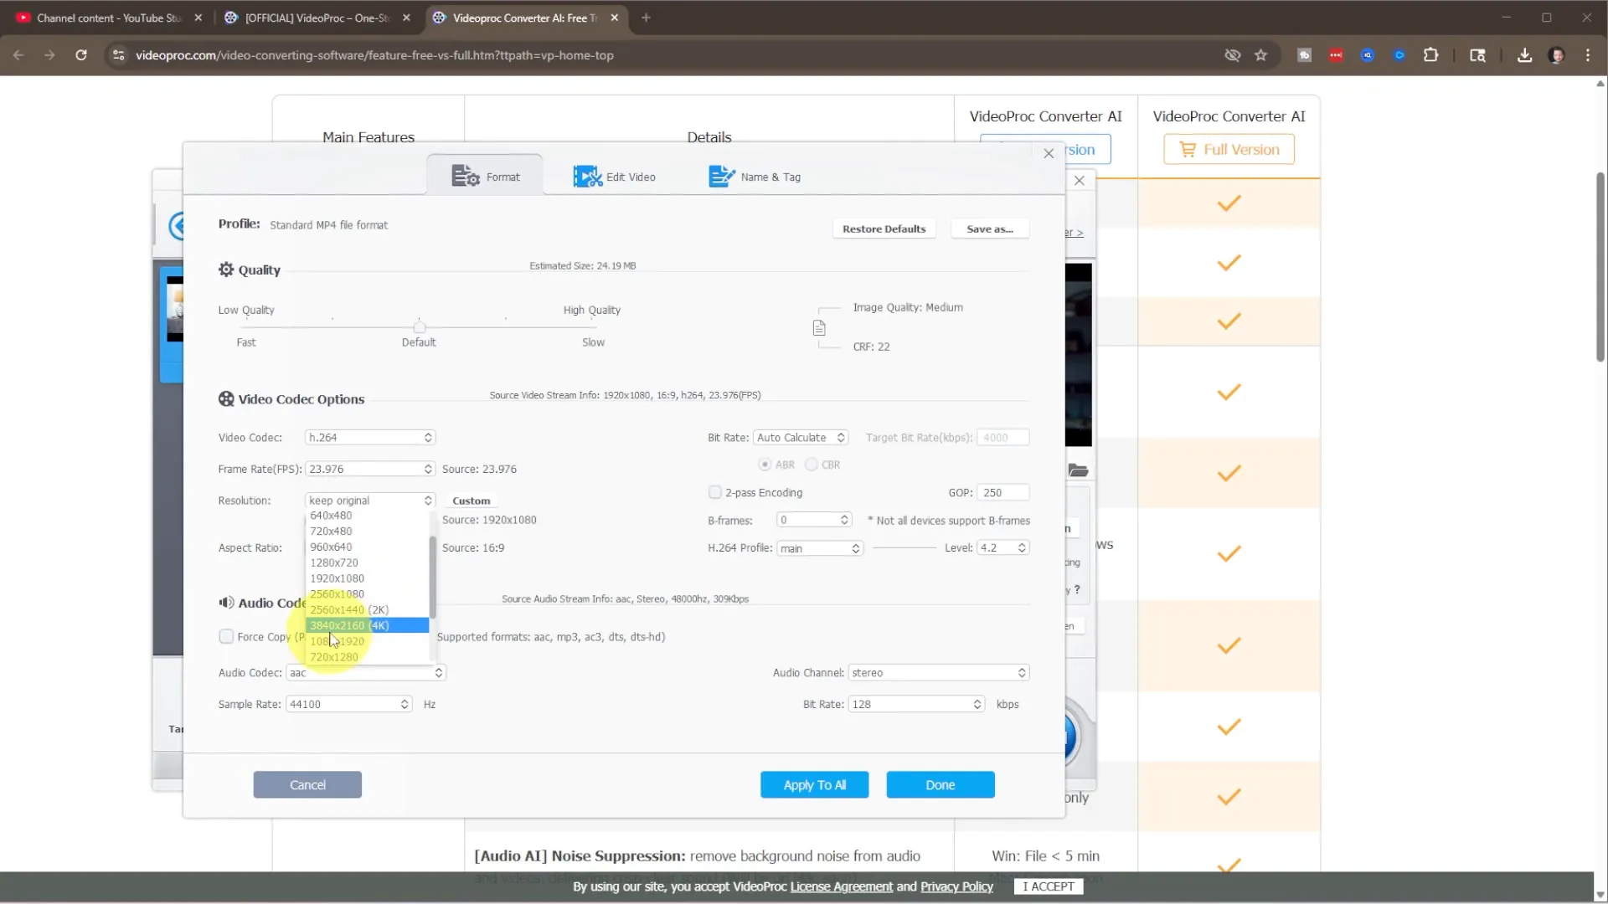
Task: Click the I ACCEPT cookie button
Action: click(x=1048, y=886)
